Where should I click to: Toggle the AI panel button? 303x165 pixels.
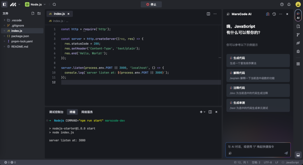[298, 15]
